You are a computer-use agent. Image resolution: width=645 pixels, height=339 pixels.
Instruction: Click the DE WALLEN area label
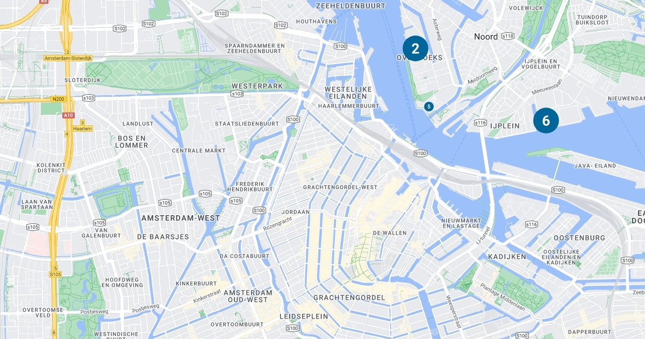tap(389, 233)
